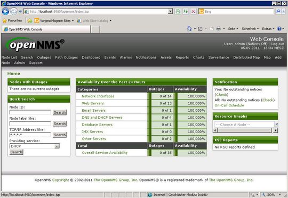This screenshot has width=288, height=198.
Task: Click the Refresh page icon
Action: click(x=186, y=11)
